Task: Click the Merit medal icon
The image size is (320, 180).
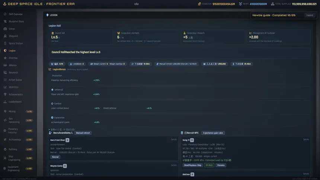Action: (x=240, y=4)
